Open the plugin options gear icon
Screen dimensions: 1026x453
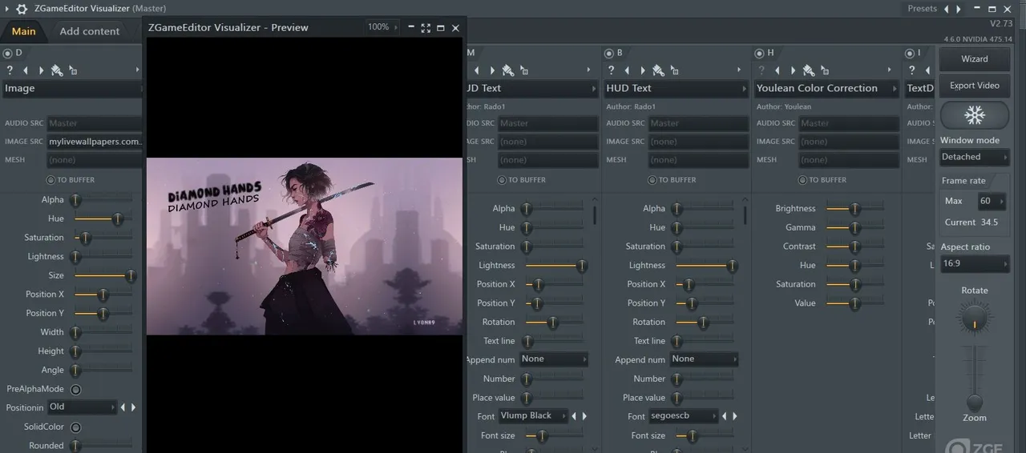(x=22, y=9)
